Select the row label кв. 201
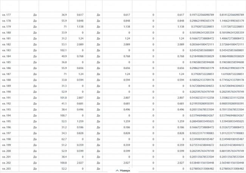 [6, 157]
